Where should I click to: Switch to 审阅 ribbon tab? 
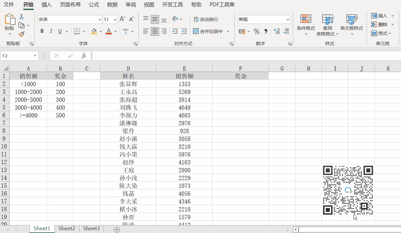tap(131, 5)
